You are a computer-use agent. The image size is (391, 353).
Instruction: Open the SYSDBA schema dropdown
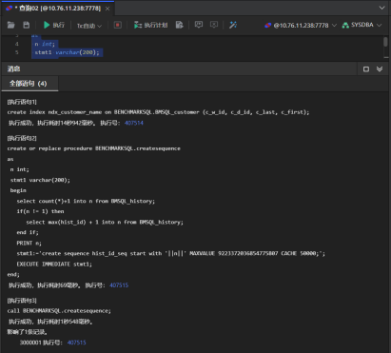coord(362,25)
